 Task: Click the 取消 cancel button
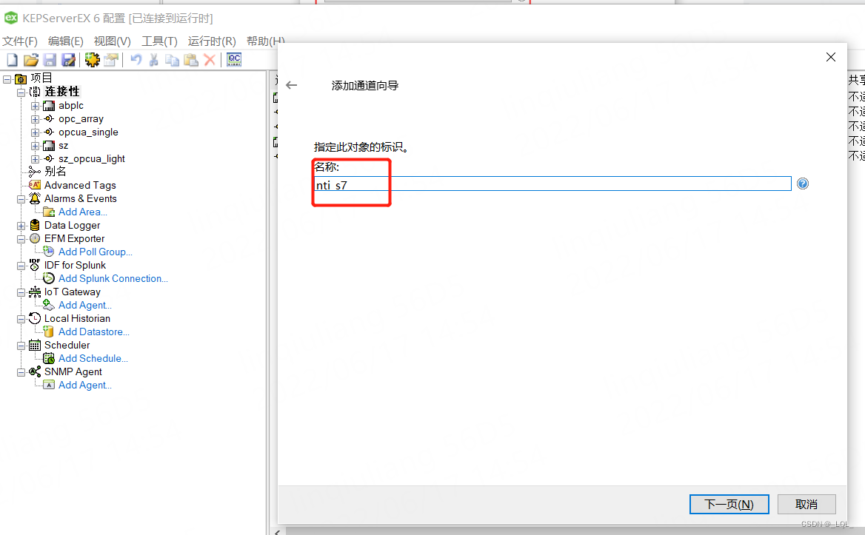click(x=806, y=504)
